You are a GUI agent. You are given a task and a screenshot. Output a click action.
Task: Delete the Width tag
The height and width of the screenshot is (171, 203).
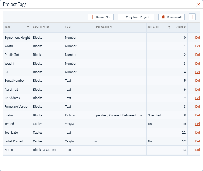pyautogui.click(x=197, y=46)
